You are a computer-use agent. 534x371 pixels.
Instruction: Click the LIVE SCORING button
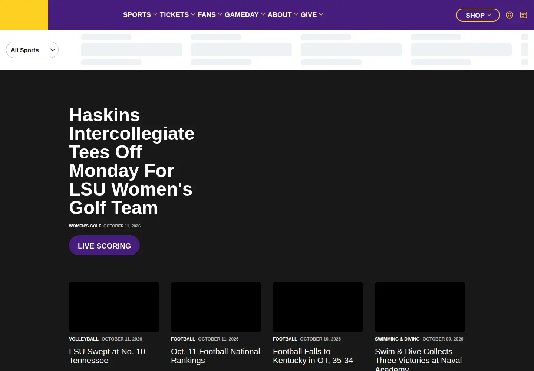click(104, 246)
